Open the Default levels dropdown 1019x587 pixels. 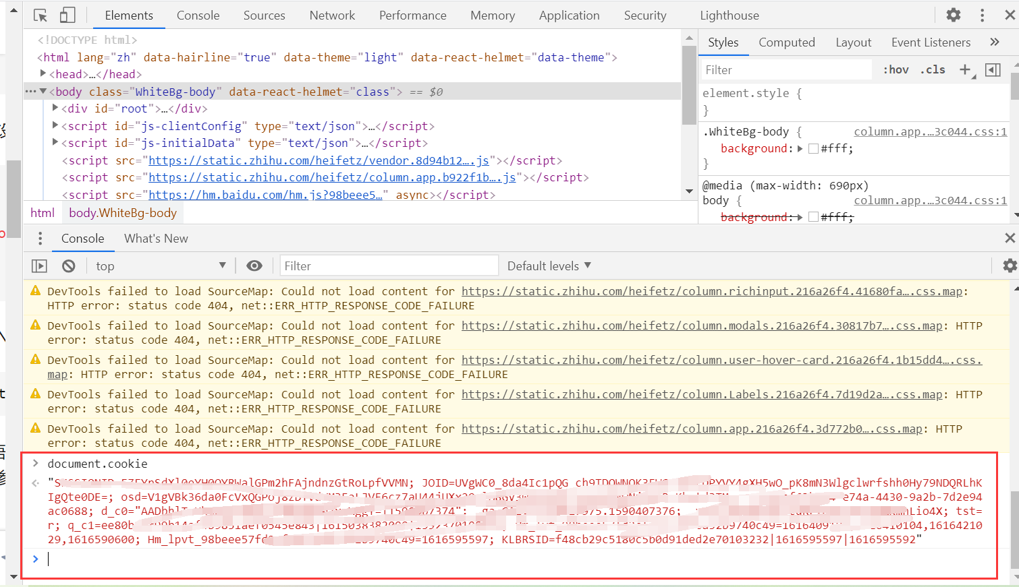pyautogui.click(x=549, y=265)
